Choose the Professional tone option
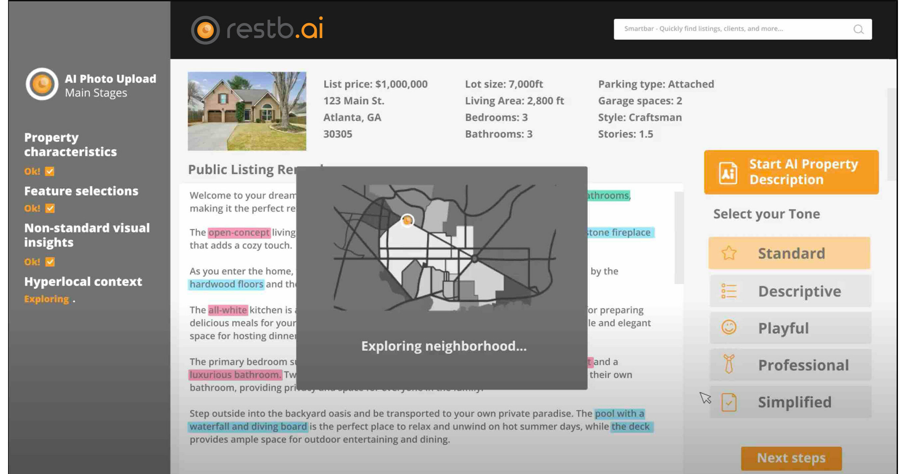Viewport: 906px width, 474px height. (790, 365)
